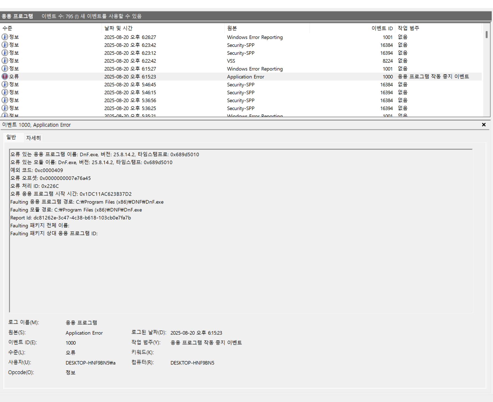493x402 pixels.
Task: Click Opcode value 정보
Action: click(70, 372)
